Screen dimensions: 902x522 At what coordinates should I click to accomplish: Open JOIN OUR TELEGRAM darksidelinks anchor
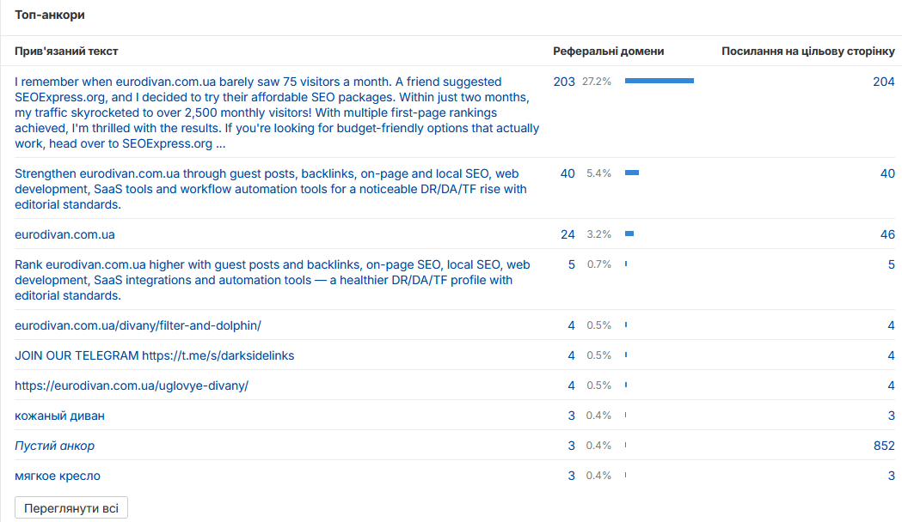point(154,355)
